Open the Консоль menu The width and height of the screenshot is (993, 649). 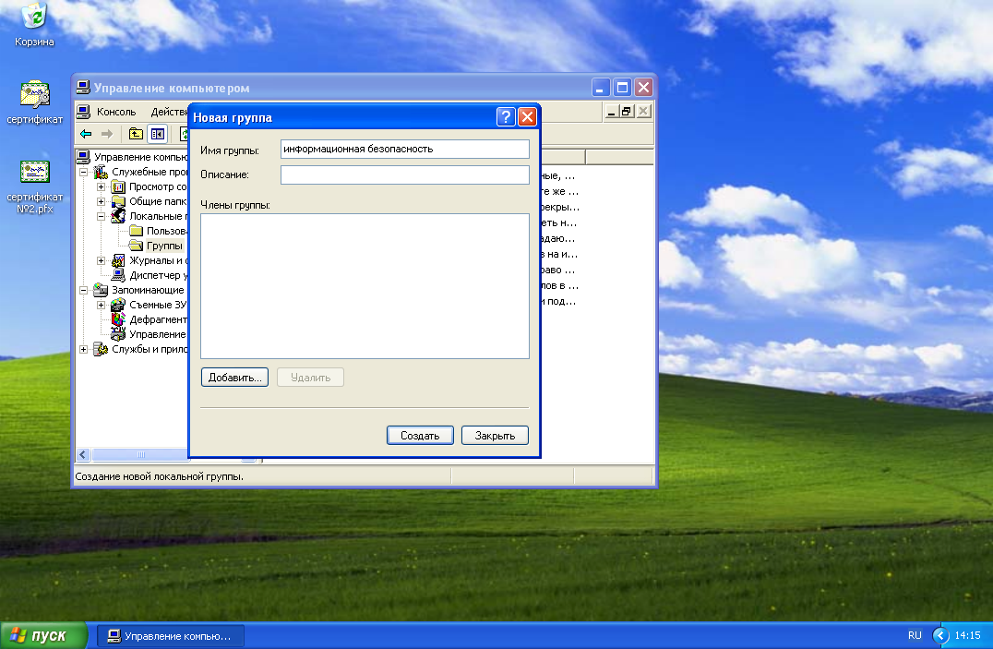coord(116,112)
